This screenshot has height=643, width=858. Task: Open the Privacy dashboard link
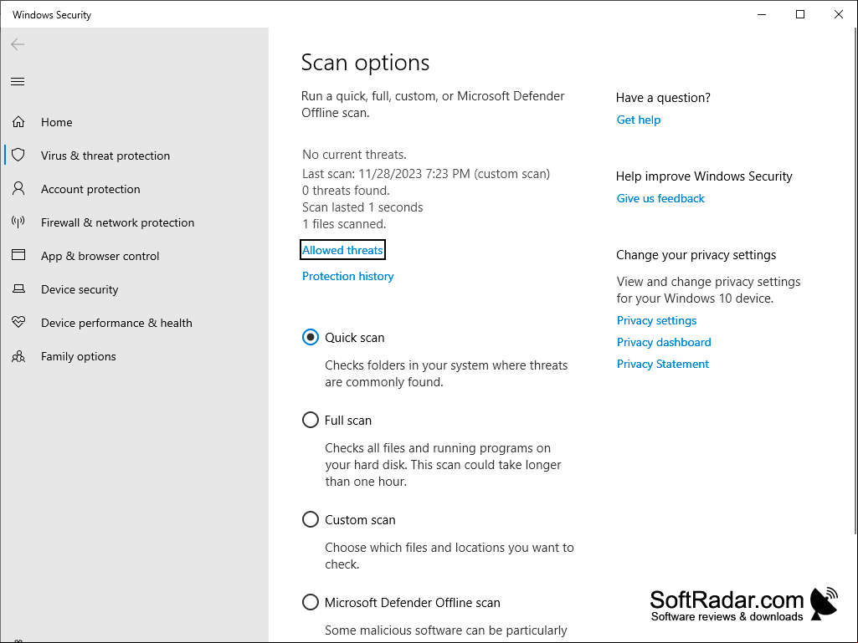click(664, 342)
